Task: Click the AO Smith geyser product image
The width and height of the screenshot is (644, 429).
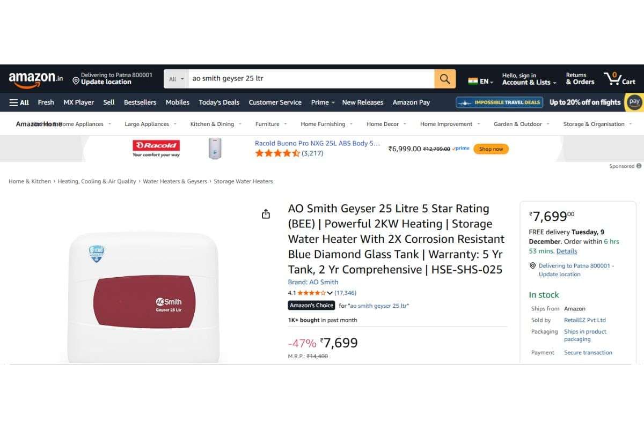Action: (143, 298)
